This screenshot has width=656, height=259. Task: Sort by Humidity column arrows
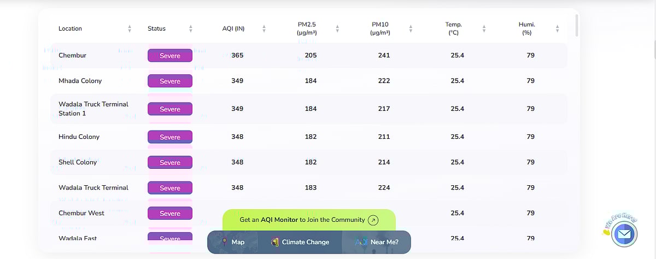click(x=557, y=28)
